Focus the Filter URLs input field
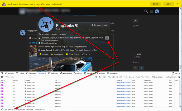This screenshot has width=182, height=111. pyautogui.click(x=47, y=77)
